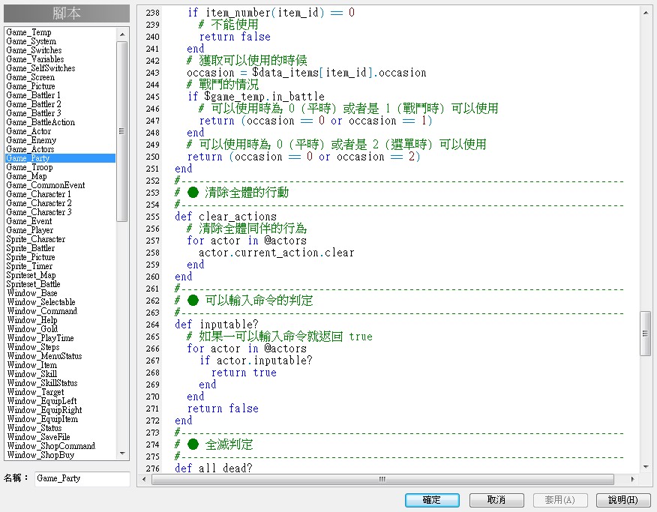The height and width of the screenshot is (512, 657).
Task: Open the Game_Troop script
Action: [29, 167]
